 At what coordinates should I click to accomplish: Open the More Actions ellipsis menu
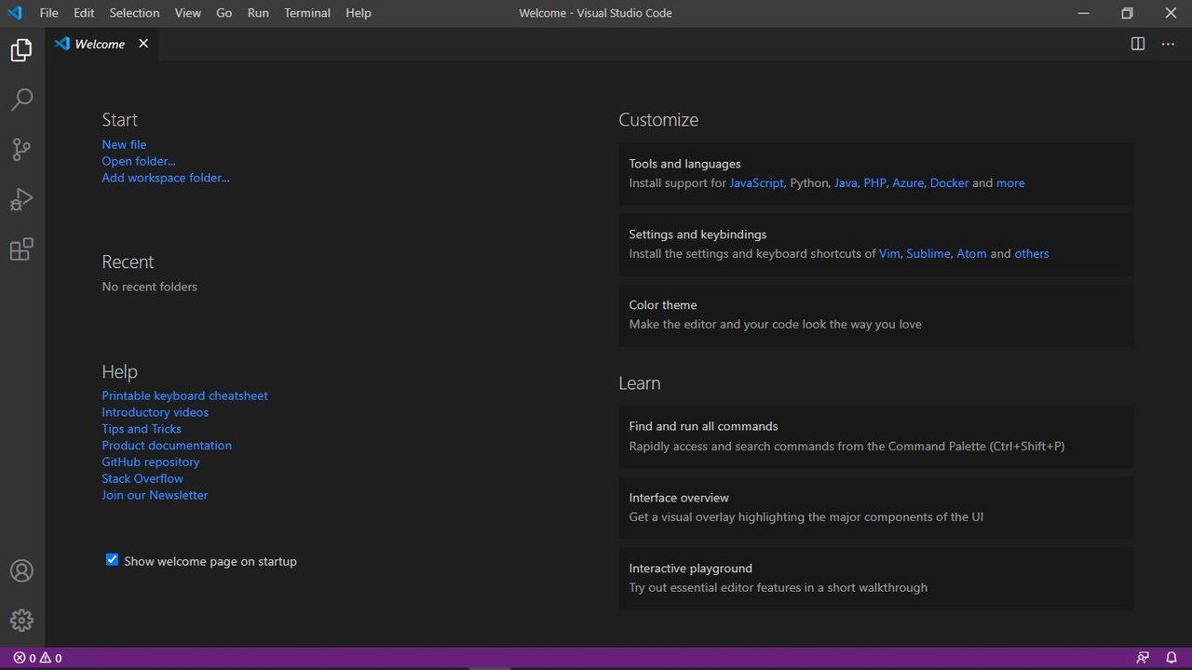point(1168,44)
